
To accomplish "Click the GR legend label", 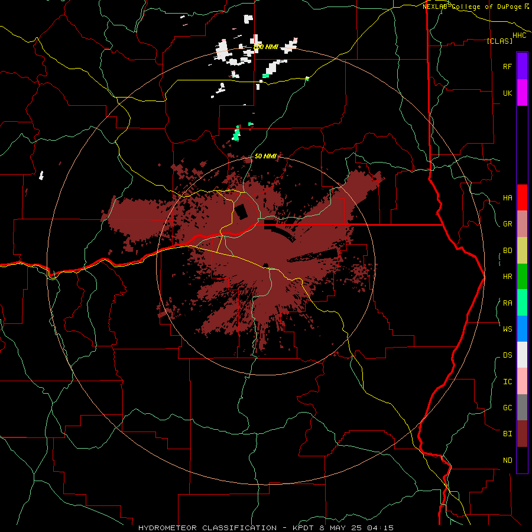I will pos(507,224).
